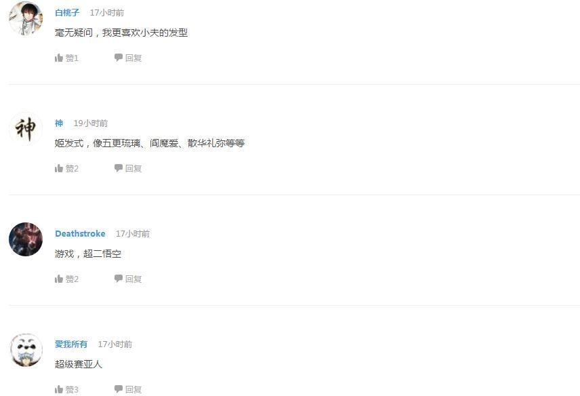Click 回复 text under 超级赛亚人 comment
Image resolution: width=580 pixels, height=396 pixels.
[x=133, y=389]
